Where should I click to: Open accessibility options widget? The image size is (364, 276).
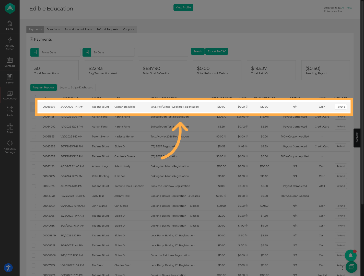(8, 268)
